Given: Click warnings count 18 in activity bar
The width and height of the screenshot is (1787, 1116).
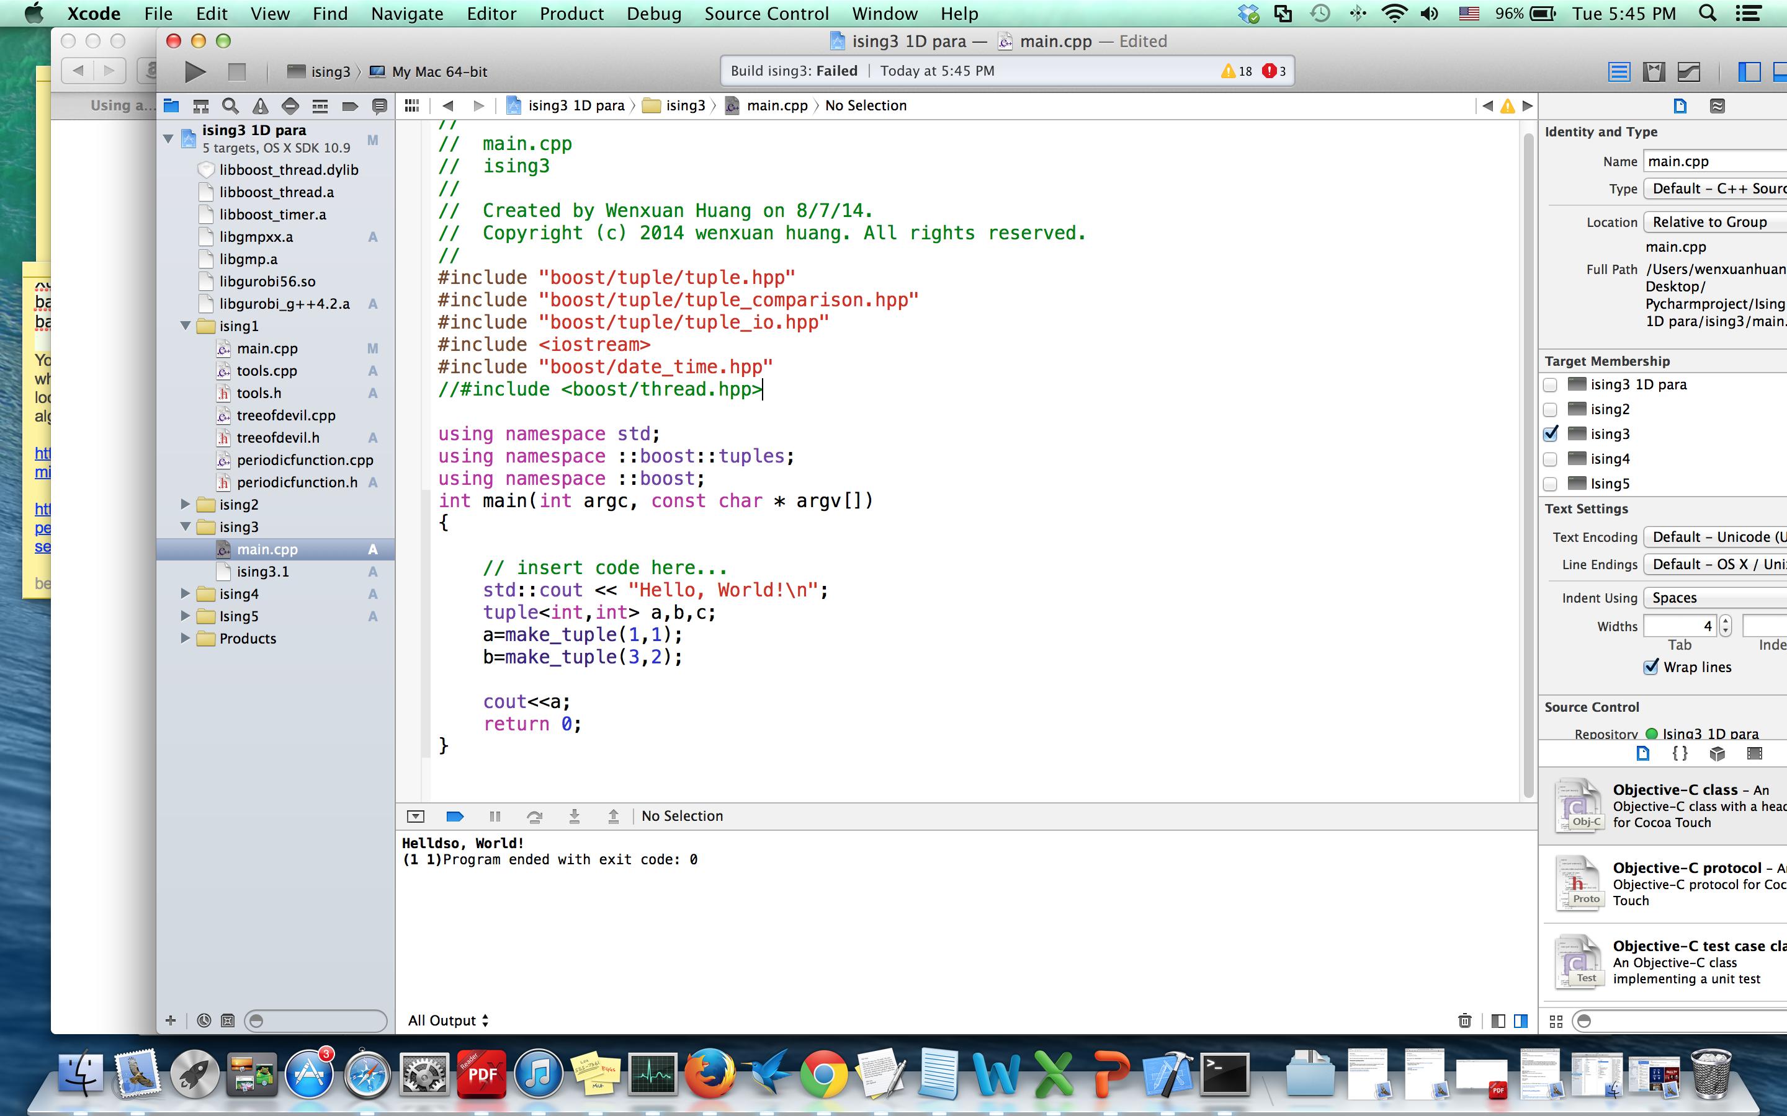Looking at the screenshot, I should click(x=1237, y=71).
